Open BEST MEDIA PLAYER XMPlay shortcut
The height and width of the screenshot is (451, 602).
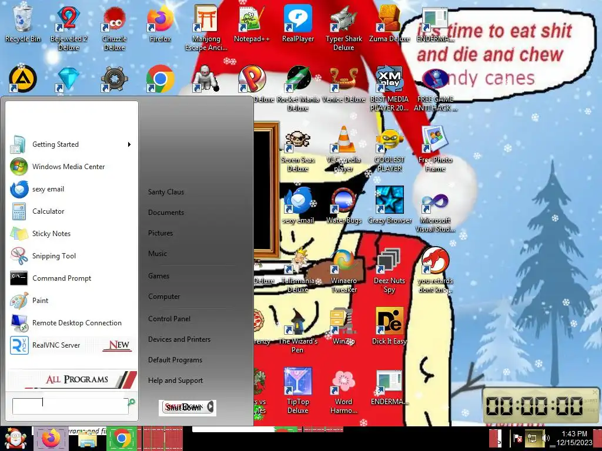[389, 88]
